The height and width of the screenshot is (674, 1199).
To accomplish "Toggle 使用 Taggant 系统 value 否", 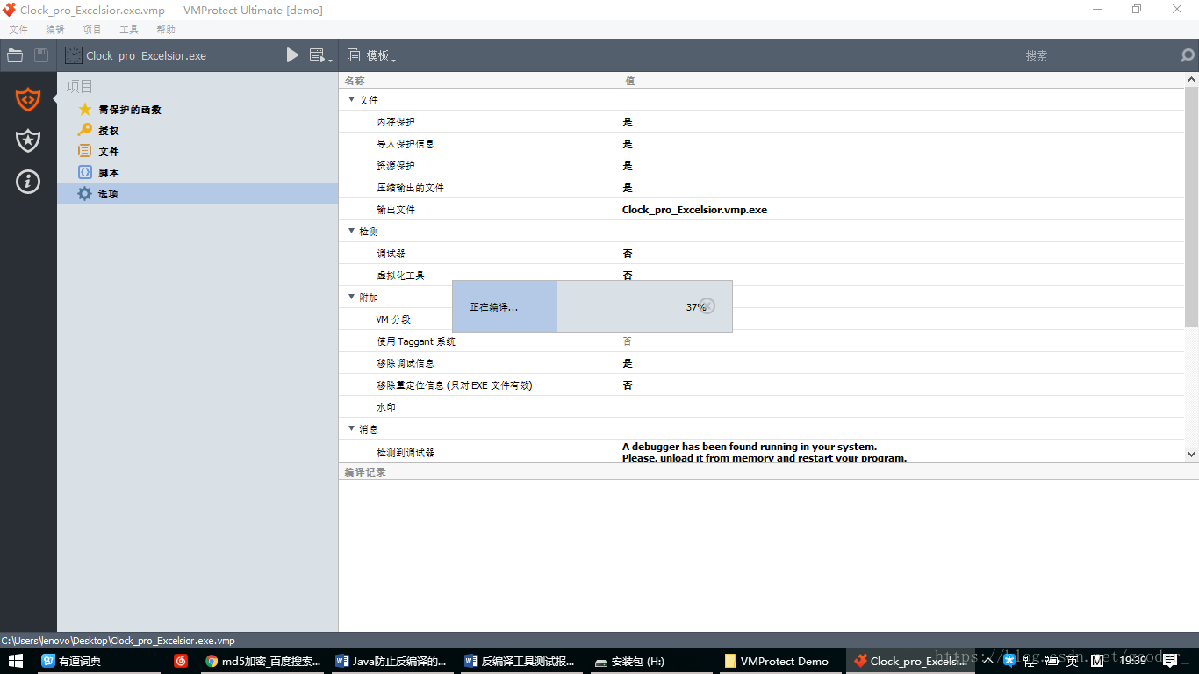I will point(628,341).
